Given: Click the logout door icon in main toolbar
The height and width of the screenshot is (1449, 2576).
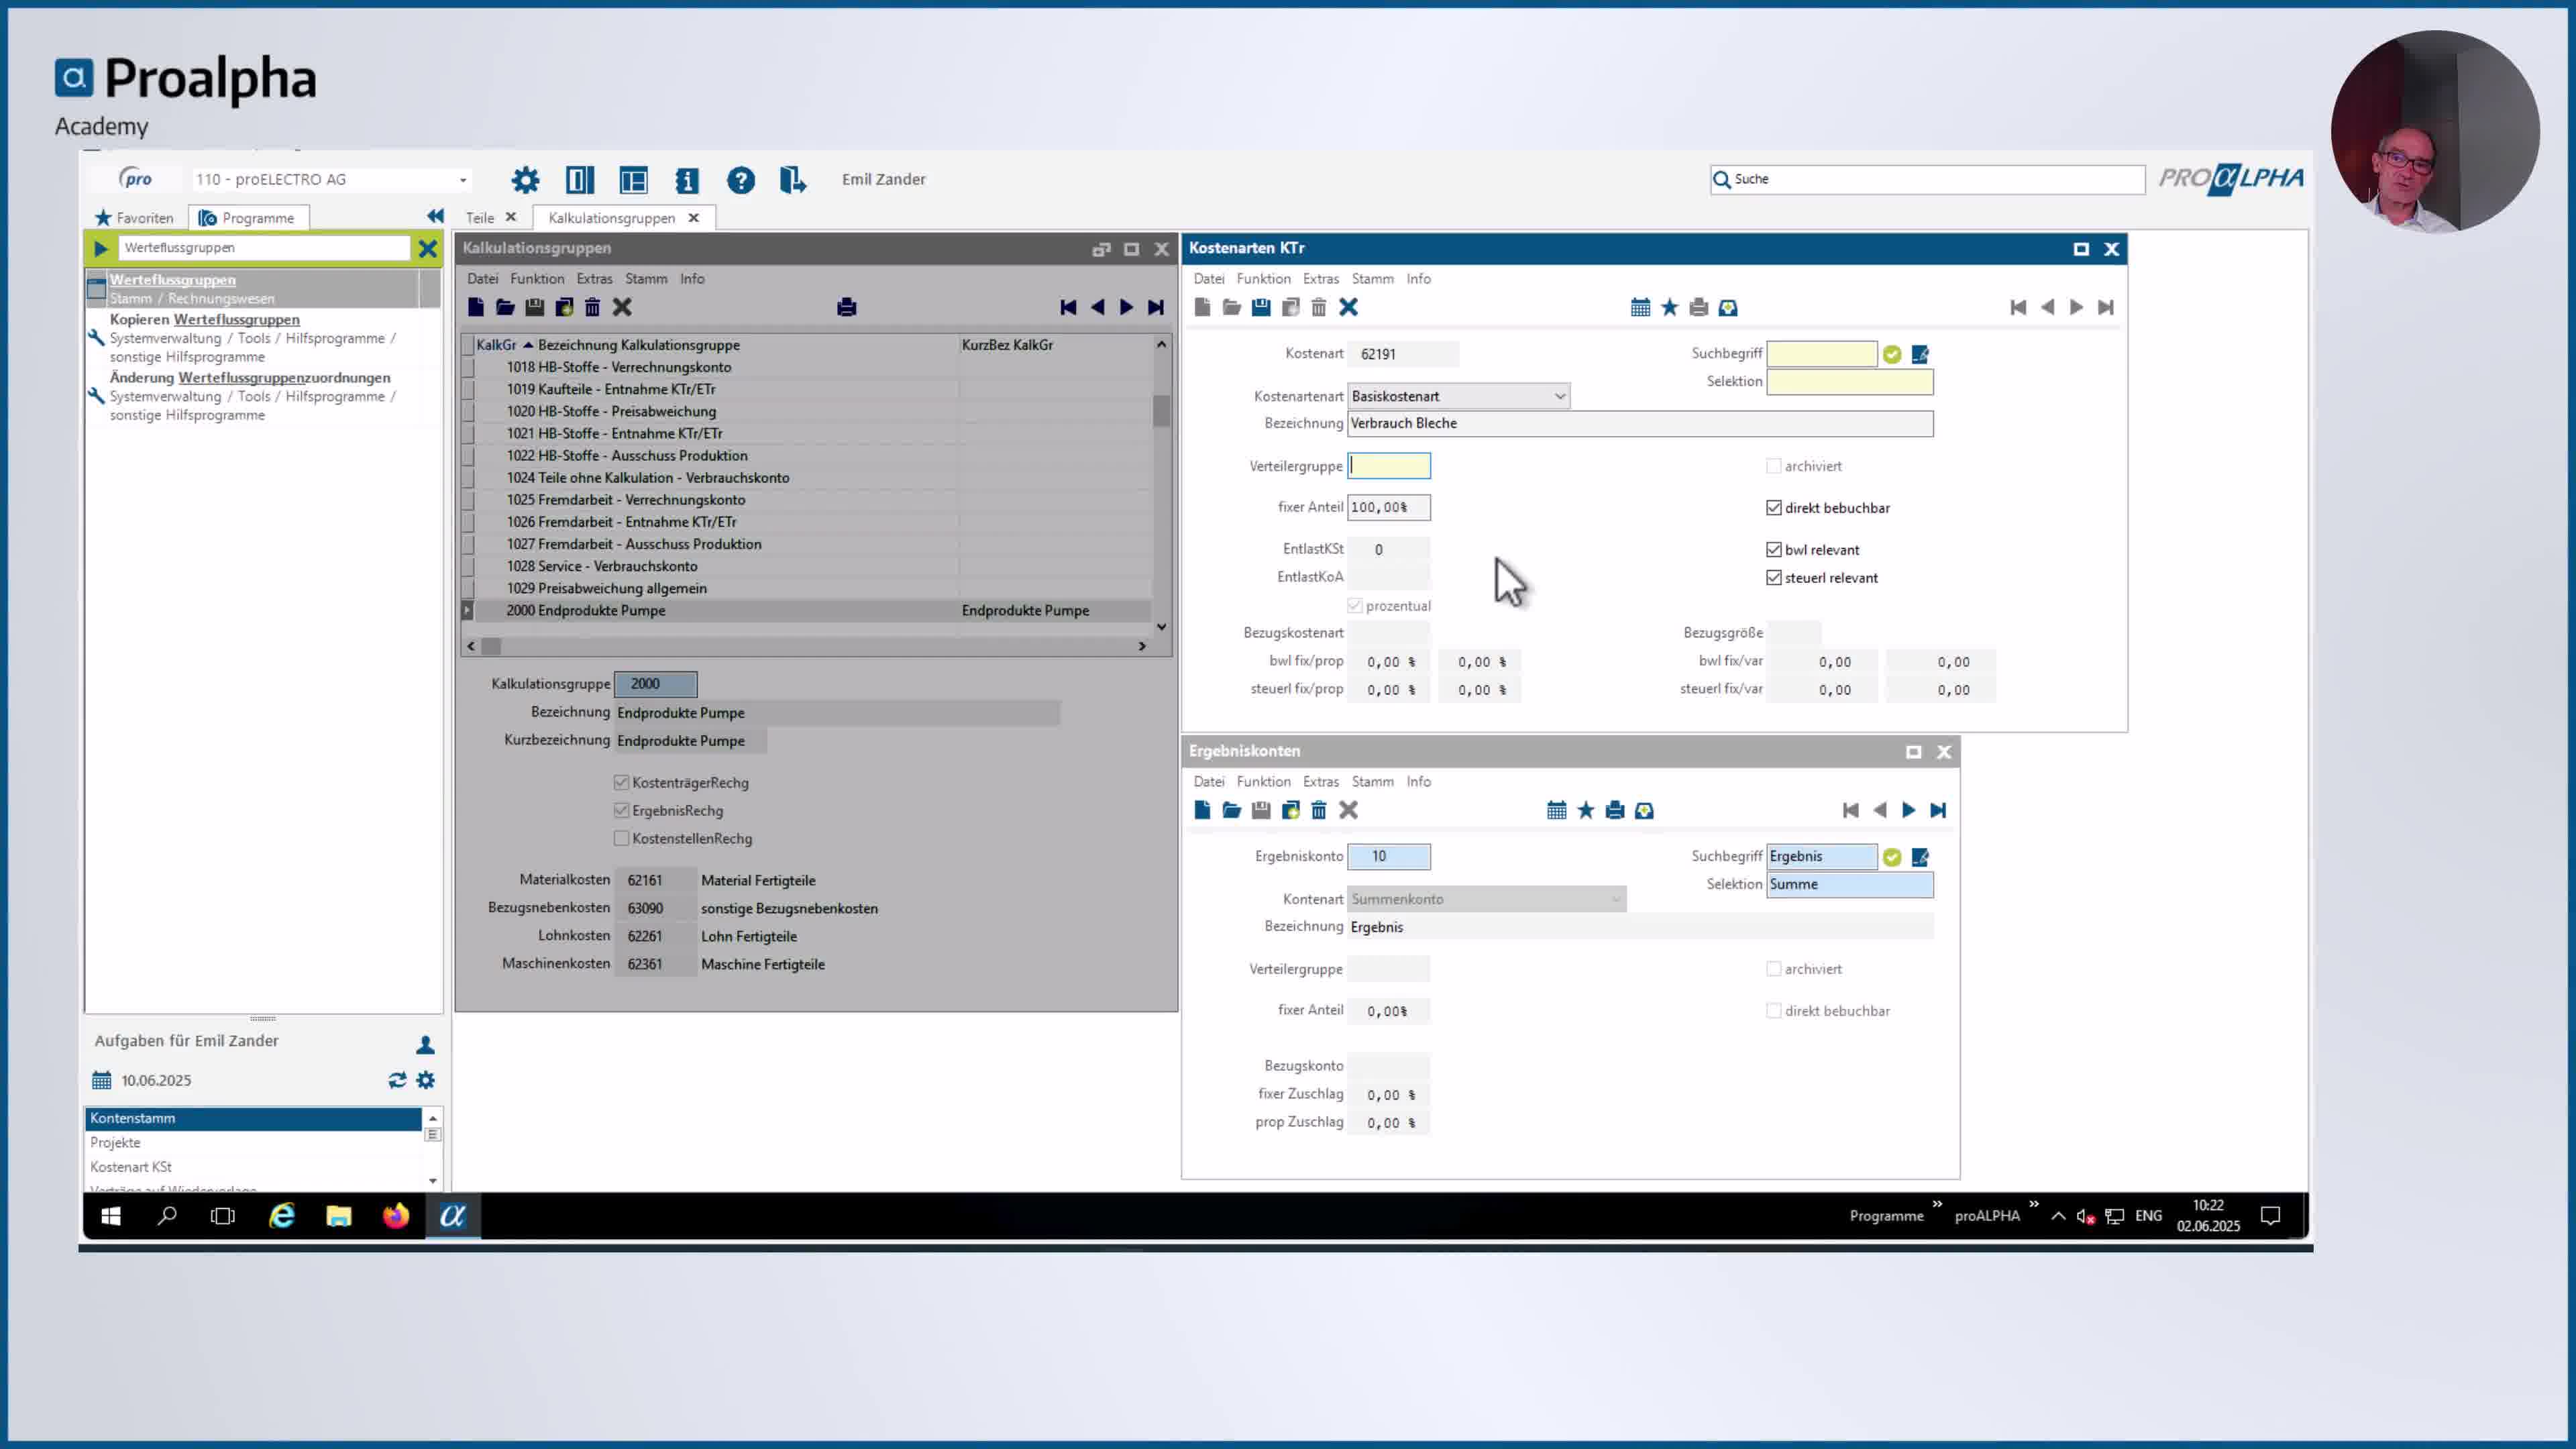Looking at the screenshot, I should pos(793,180).
